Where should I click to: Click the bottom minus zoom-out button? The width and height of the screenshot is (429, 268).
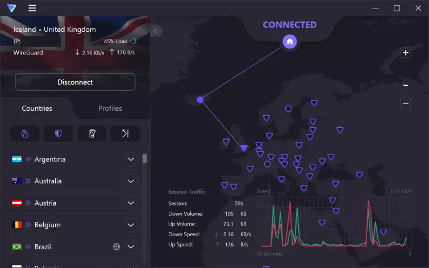tap(406, 103)
